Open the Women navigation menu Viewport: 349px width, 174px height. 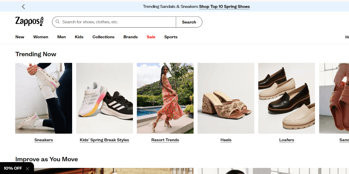tap(41, 37)
